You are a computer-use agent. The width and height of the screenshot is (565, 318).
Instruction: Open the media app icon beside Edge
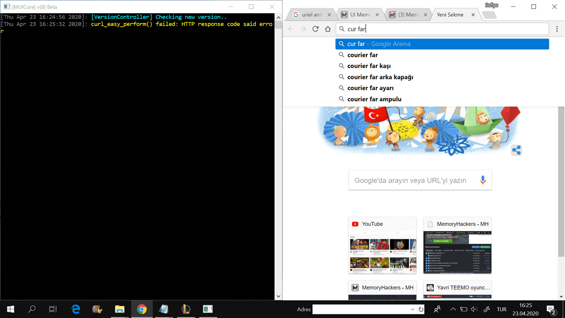point(98,309)
